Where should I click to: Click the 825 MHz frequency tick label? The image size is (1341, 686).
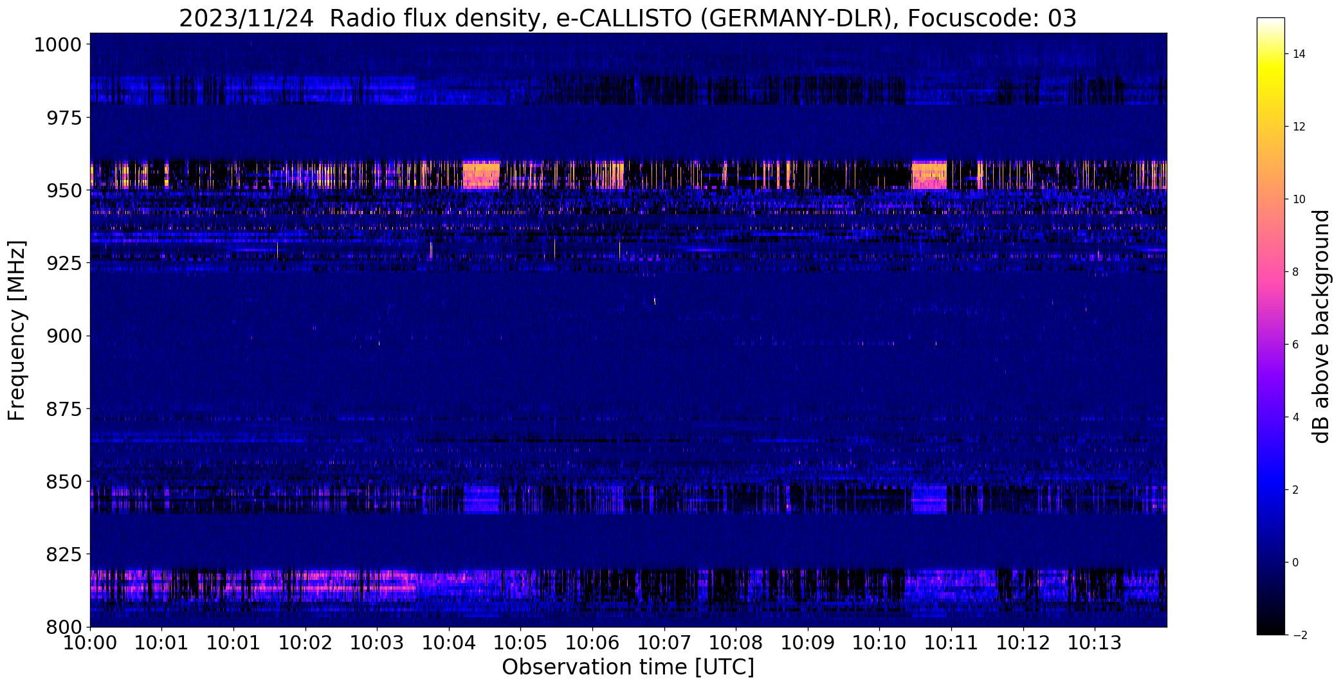point(64,554)
